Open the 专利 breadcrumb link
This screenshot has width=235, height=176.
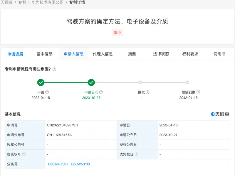point(22,2)
